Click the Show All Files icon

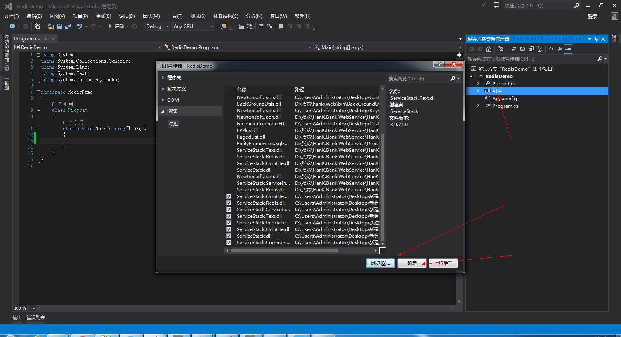tap(539, 49)
